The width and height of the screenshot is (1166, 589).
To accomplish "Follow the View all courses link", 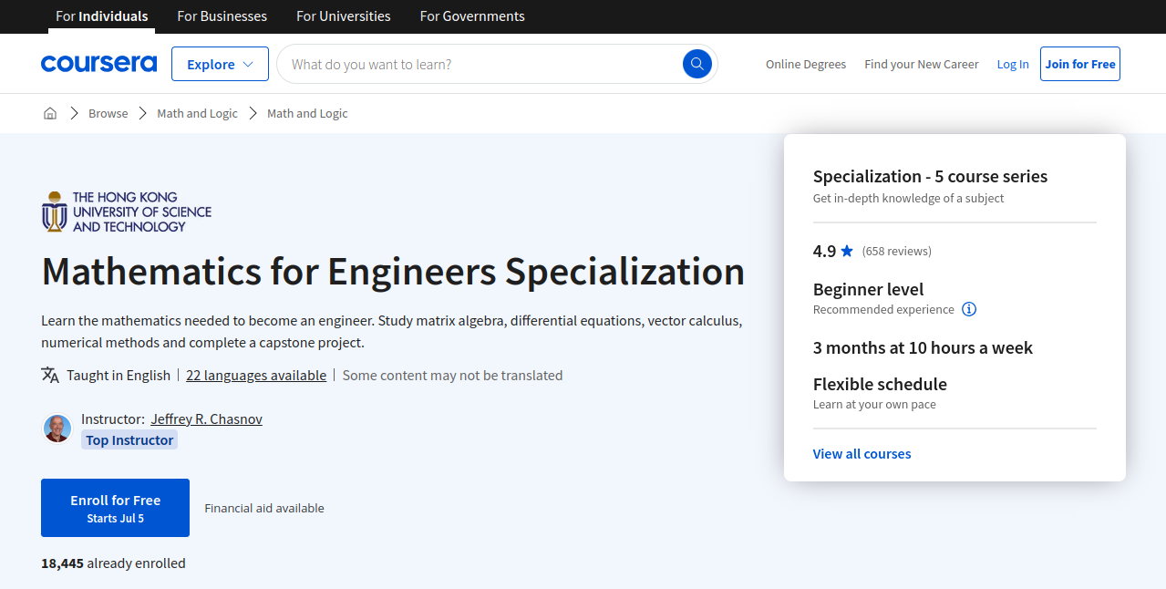I will pos(862,453).
